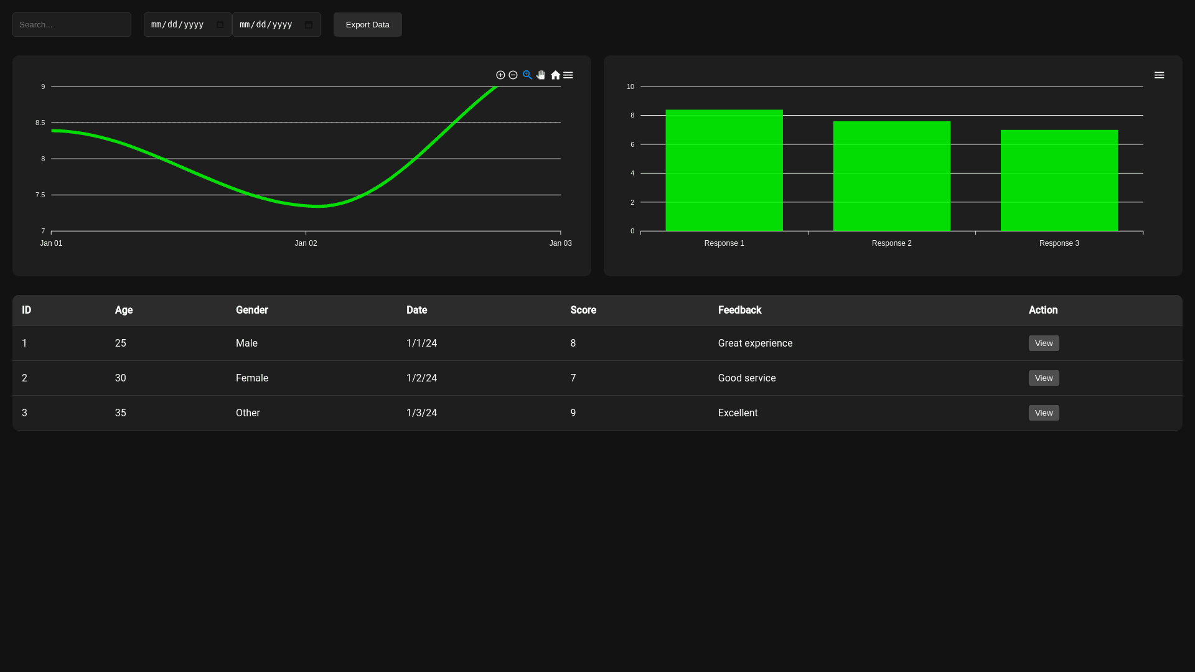Image resolution: width=1195 pixels, height=672 pixels.
Task: Open calendar picker on first date field
Action: 220,25
